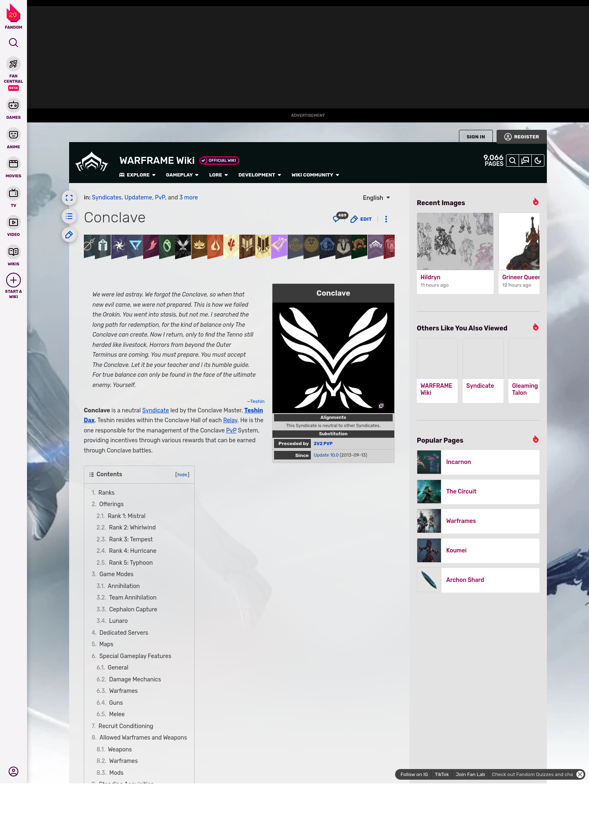Close the Fandom promo bar
This screenshot has width=589, height=819.
[x=580, y=774]
